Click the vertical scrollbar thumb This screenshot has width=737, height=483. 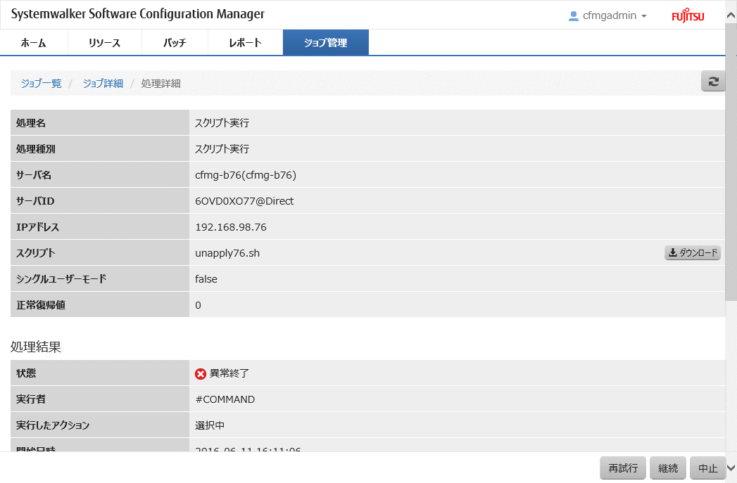coord(731,162)
